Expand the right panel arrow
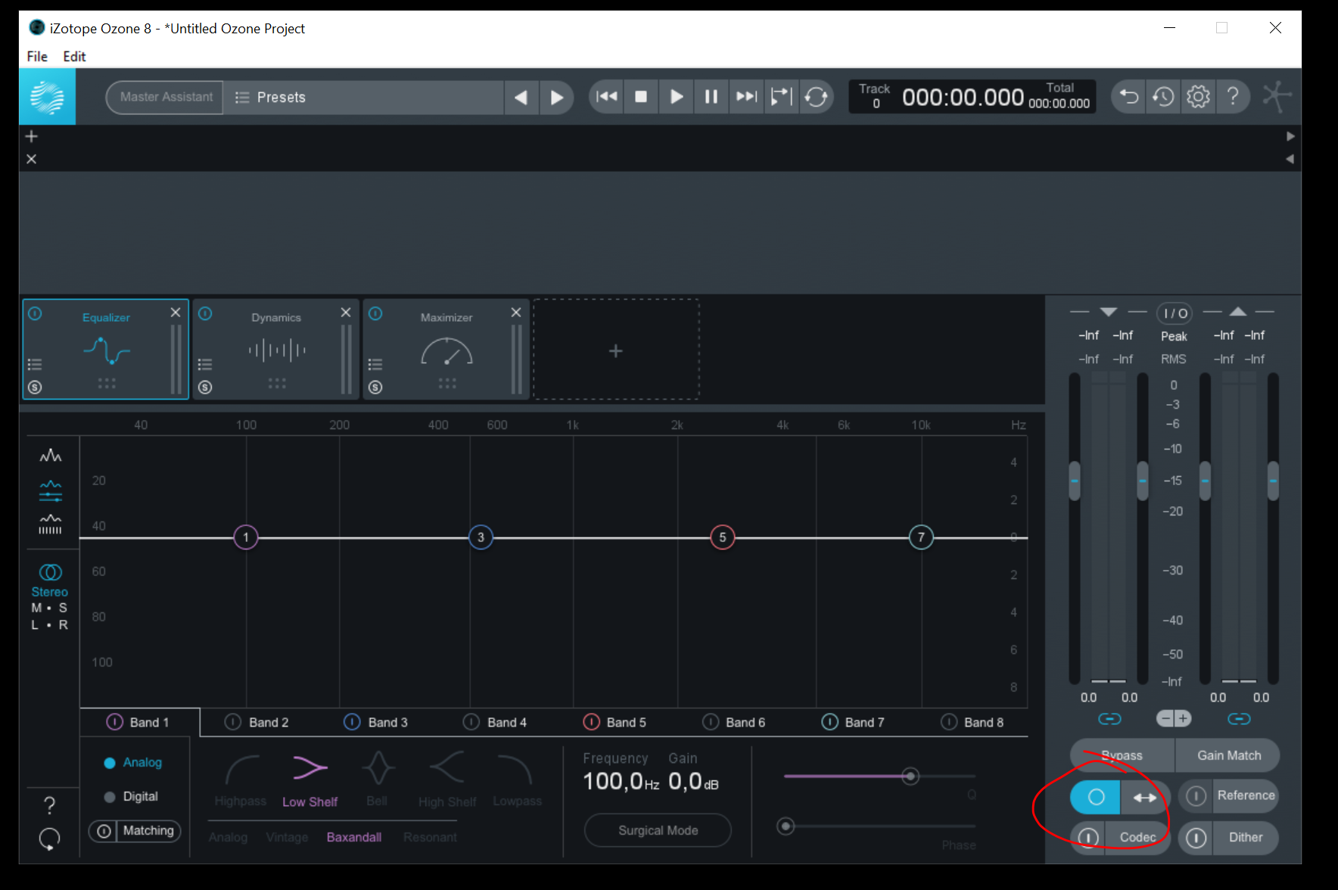The image size is (1338, 890). coord(1290,136)
